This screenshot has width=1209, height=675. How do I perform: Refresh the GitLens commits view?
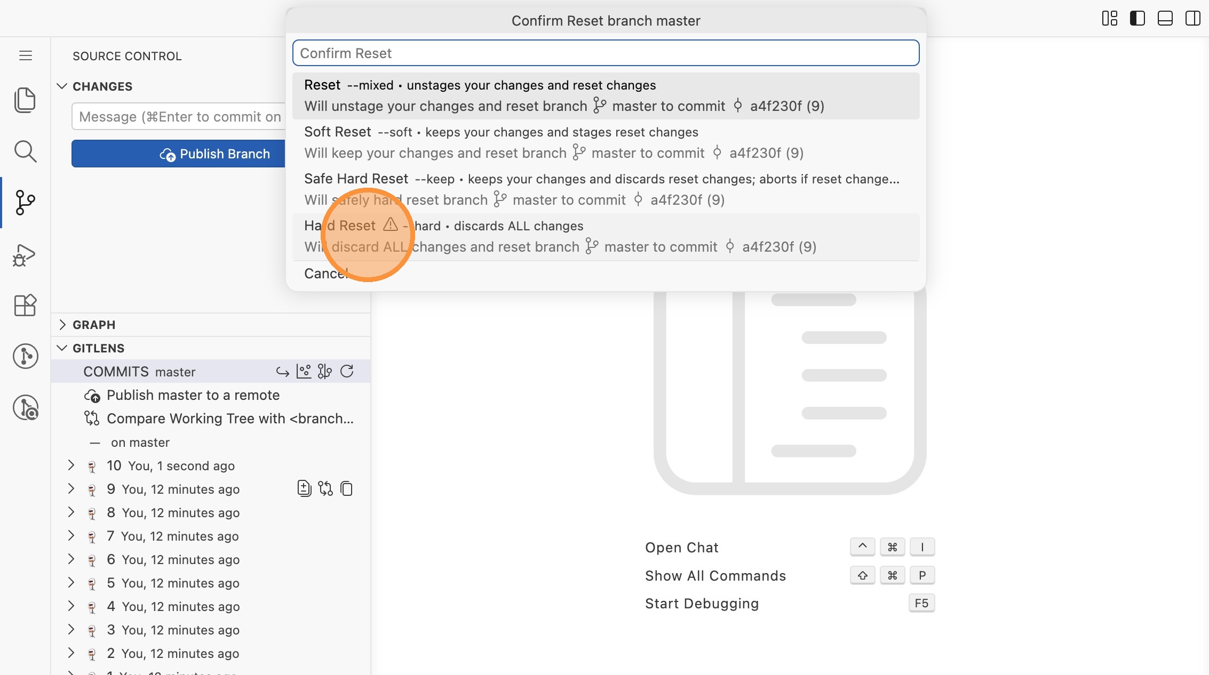click(347, 372)
